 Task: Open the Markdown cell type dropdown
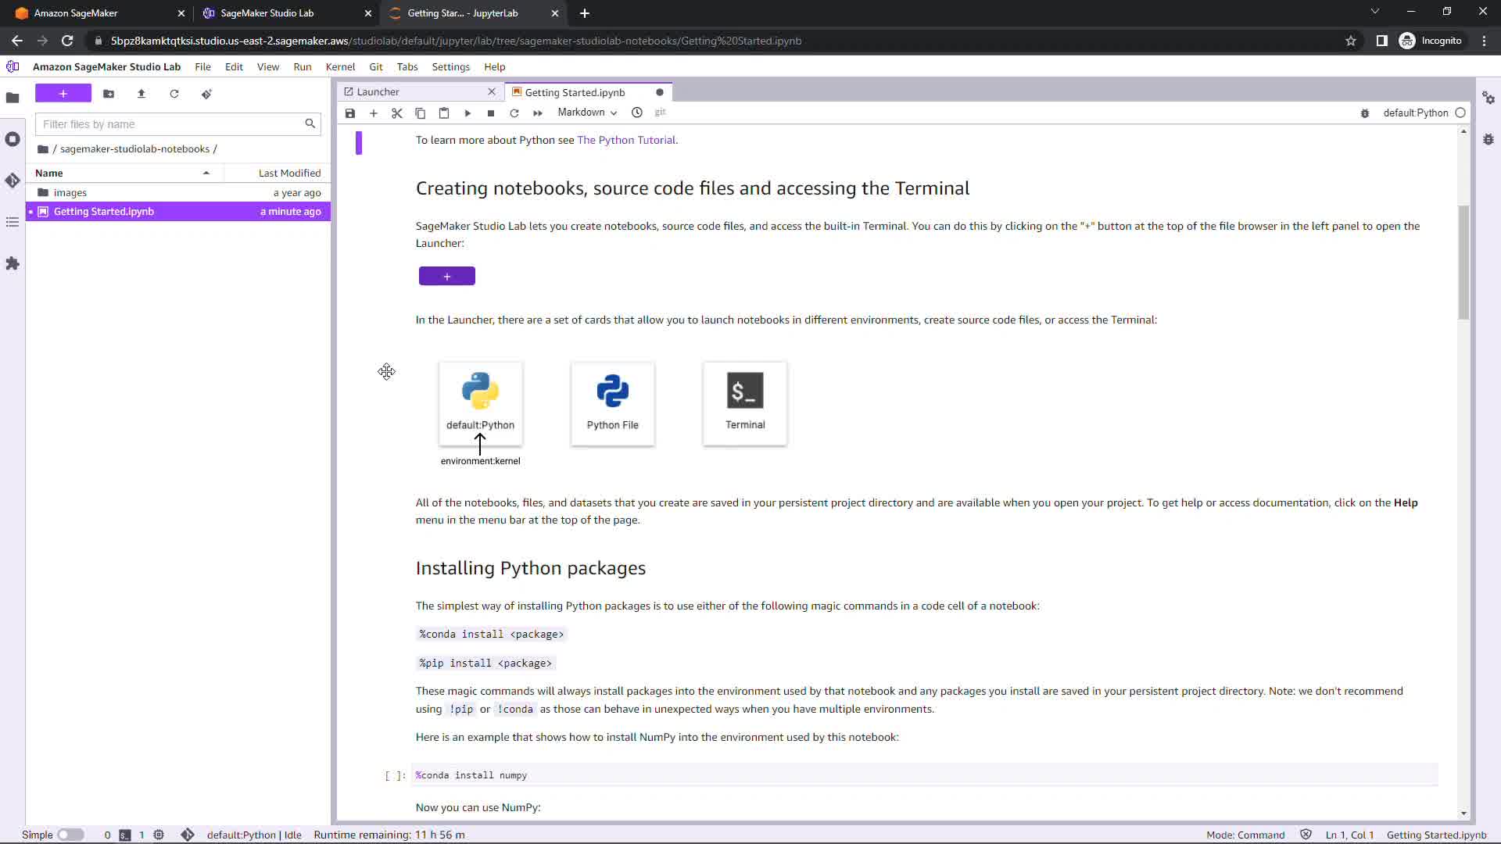587,113
